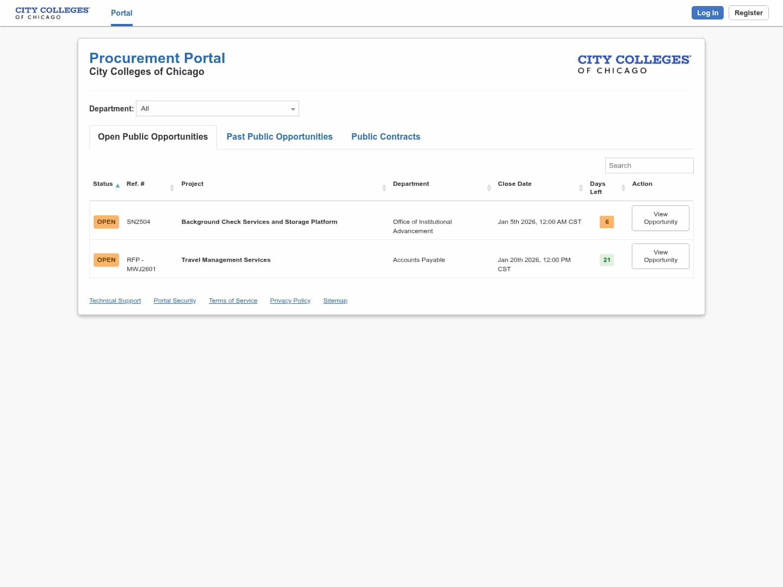Image resolution: width=783 pixels, height=587 pixels.
Task: Switch to the Past Public Opportunities tab
Action: [x=279, y=136]
